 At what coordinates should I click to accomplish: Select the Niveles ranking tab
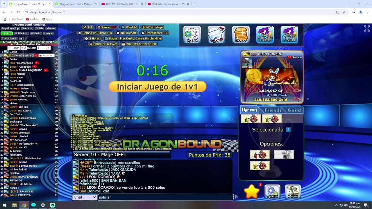[51, 28]
